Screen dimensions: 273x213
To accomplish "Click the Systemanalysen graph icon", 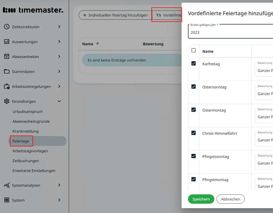I will tap(7, 185).
